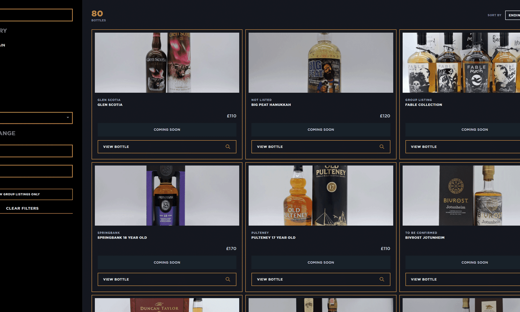Open Pulteney 17 Year Old image
Image resolution: width=520 pixels, height=312 pixels.
pyautogui.click(x=321, y=195)
